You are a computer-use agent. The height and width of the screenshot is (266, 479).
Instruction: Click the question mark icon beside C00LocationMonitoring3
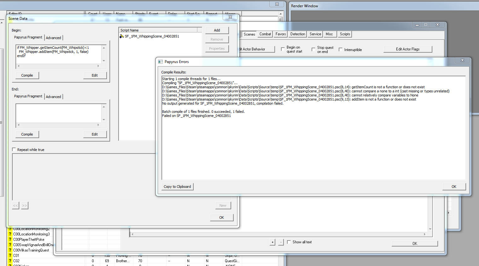(10, 234)
